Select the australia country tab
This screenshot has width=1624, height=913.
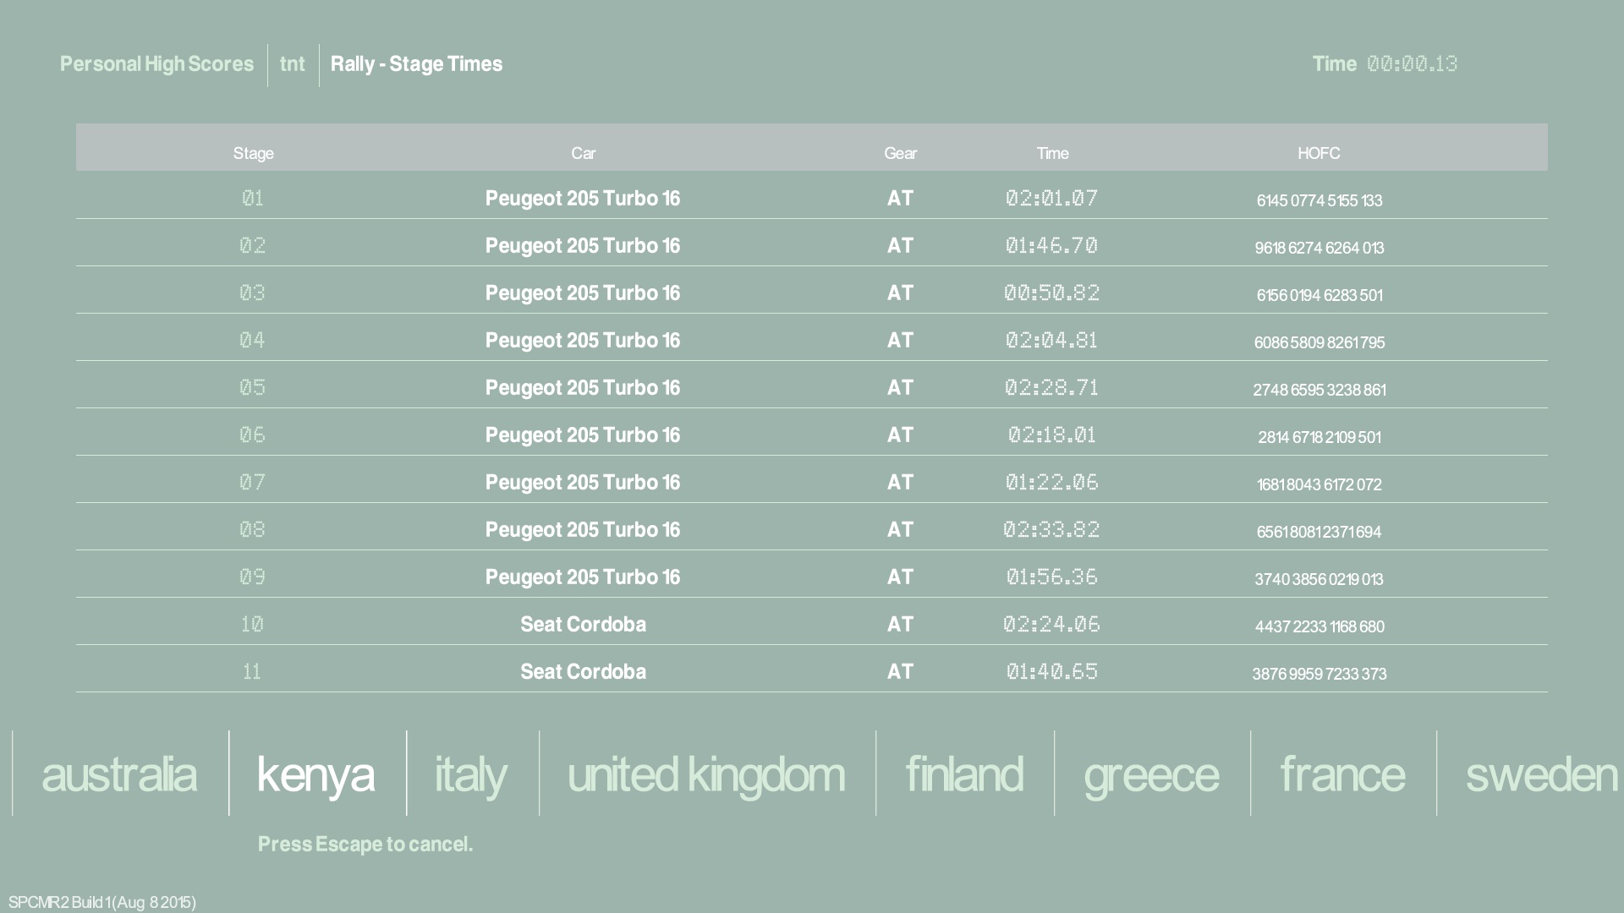click(x=119, y=774)
